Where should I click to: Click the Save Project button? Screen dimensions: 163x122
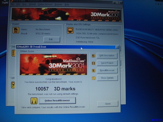pyautogui.click(x=107, y=63)
